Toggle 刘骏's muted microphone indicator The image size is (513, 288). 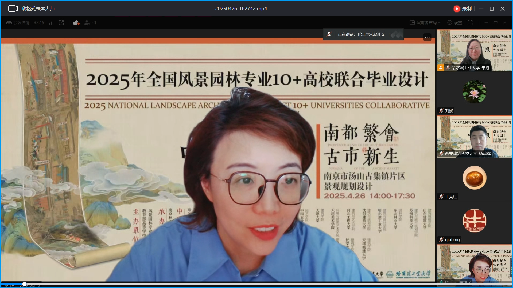pos(441,111)
